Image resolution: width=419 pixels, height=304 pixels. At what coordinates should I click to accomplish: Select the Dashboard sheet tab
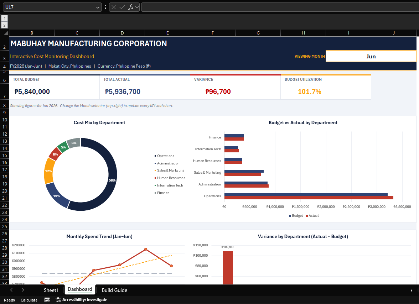pyautogui.click(x=80, y=290)
